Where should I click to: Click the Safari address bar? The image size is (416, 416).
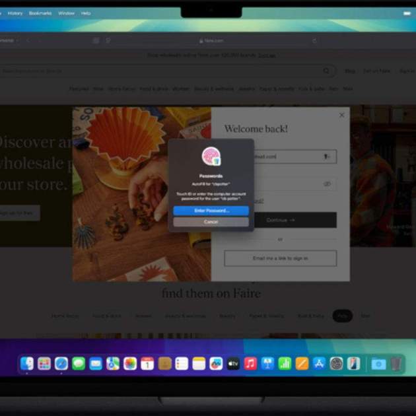[211, 40]
